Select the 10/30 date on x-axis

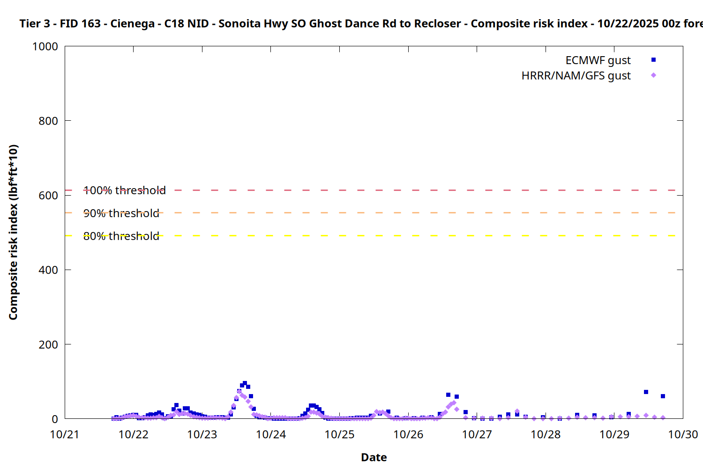[x=682, y=435]
